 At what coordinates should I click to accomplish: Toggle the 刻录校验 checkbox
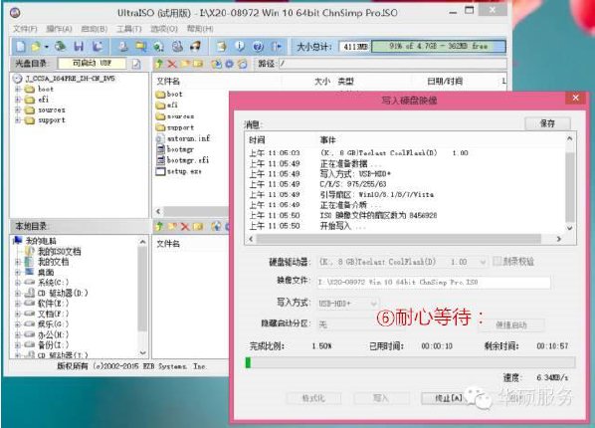pos(496,261)
